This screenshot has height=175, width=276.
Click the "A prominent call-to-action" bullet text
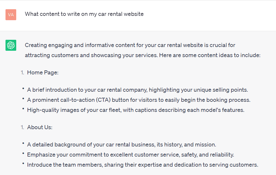click(138, 100)
